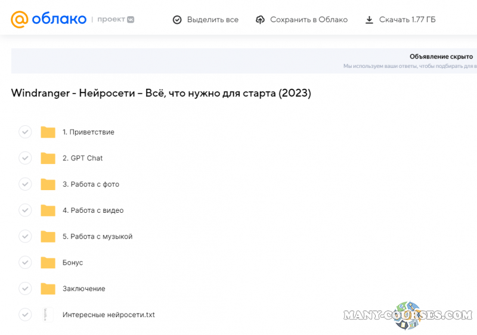Click the folder icon for 1. Приветствие
477x335 pixels.
pos(48,132)
